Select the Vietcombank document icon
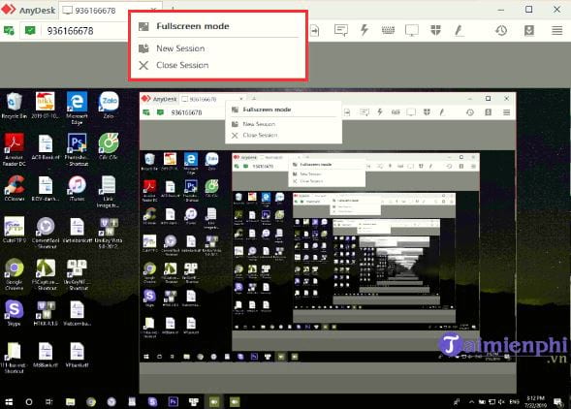 point(77,313)
